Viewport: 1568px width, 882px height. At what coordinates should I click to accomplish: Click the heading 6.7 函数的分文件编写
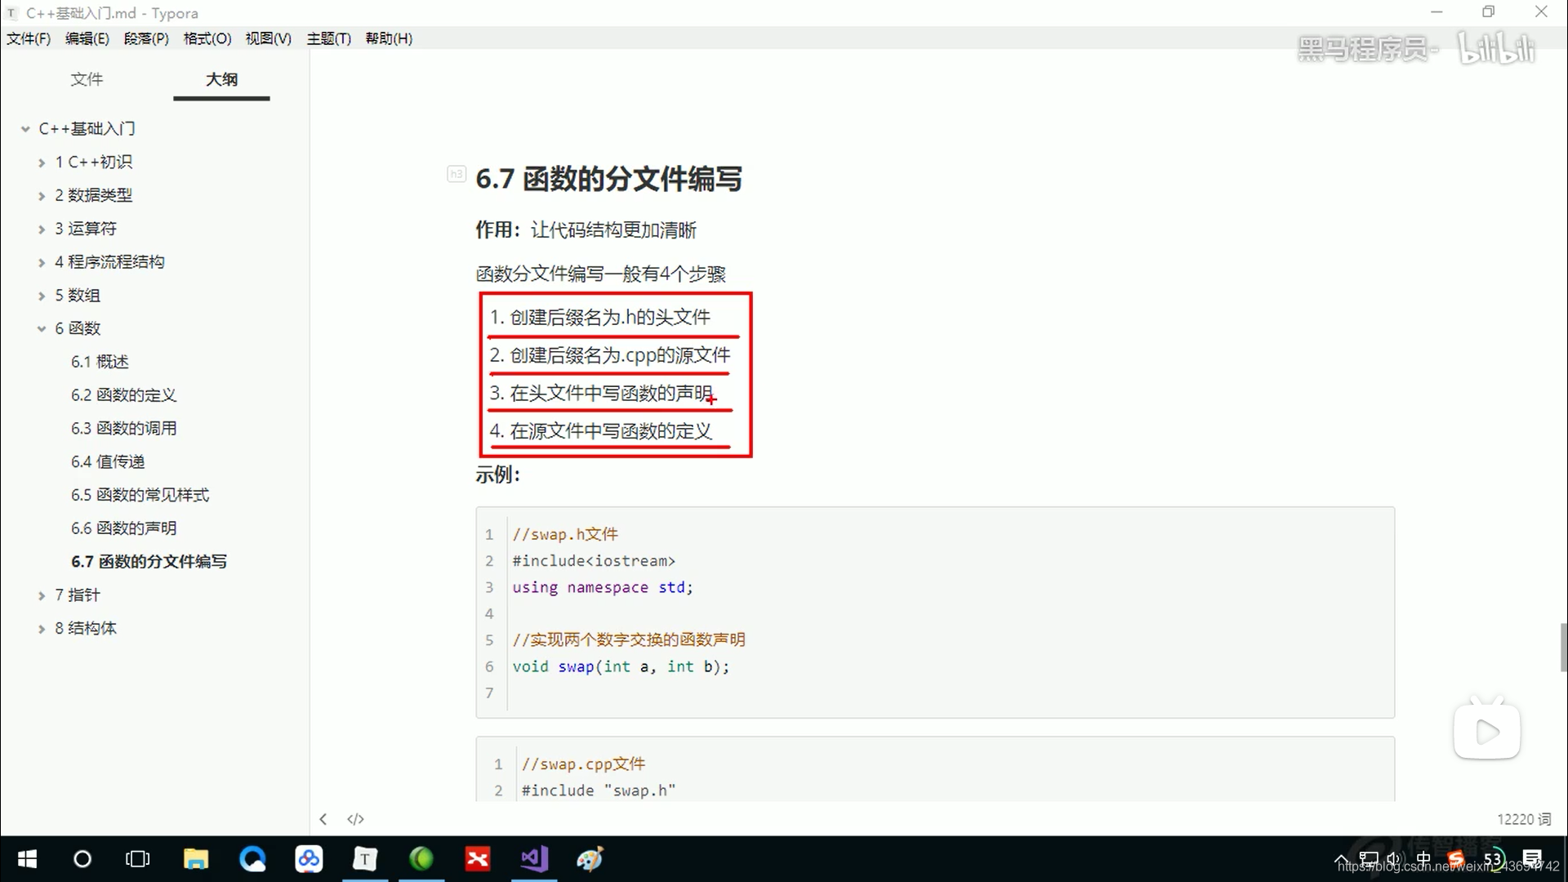pyautogui.click(x=608, y=179)
